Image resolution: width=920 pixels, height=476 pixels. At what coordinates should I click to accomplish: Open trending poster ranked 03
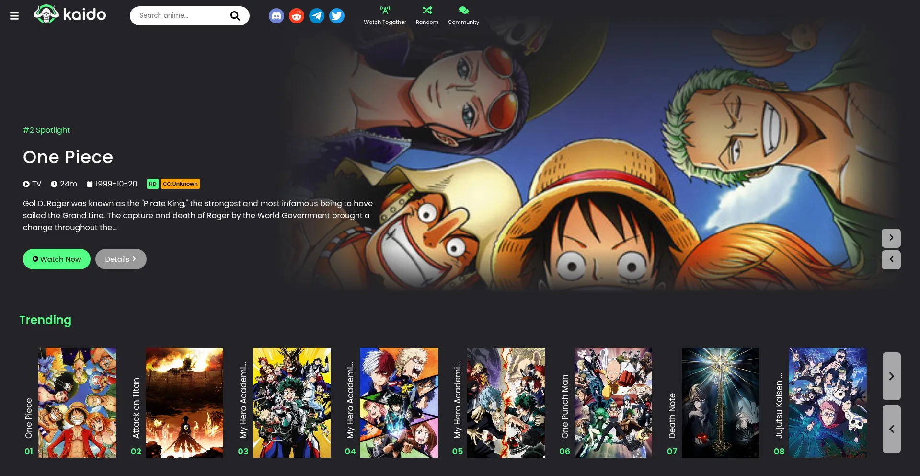(x=292, y=403)
